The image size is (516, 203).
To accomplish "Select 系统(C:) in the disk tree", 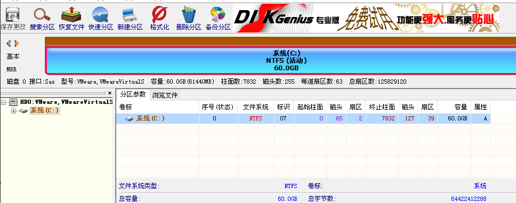I will (44, 110).
